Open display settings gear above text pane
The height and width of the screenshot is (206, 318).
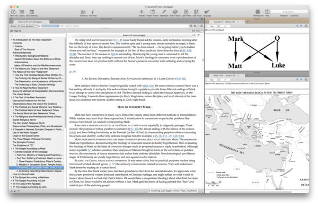[x=199, y=35]
